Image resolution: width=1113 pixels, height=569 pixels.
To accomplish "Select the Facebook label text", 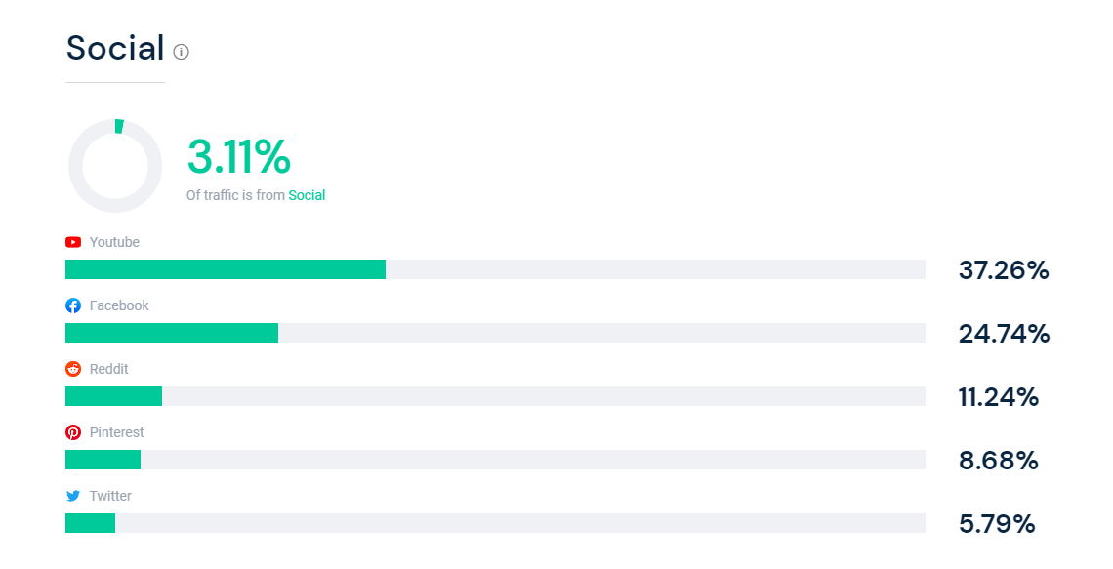I will (119, 305).
